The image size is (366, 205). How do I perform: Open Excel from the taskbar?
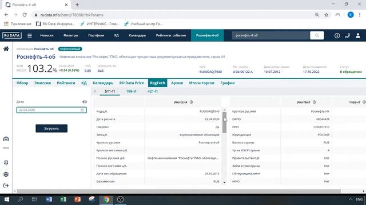[63, 199]
